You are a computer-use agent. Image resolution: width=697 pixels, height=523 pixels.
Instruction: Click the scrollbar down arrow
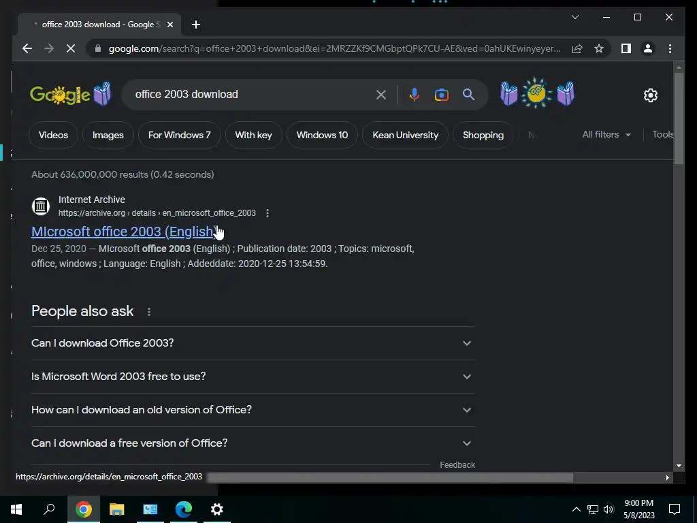679,466
